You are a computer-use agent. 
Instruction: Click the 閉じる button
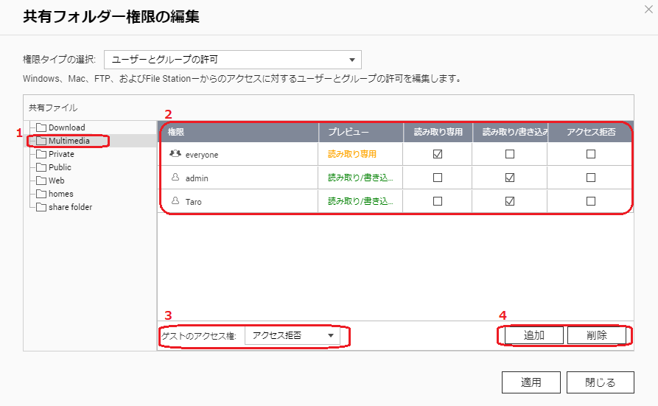[600, 382]
